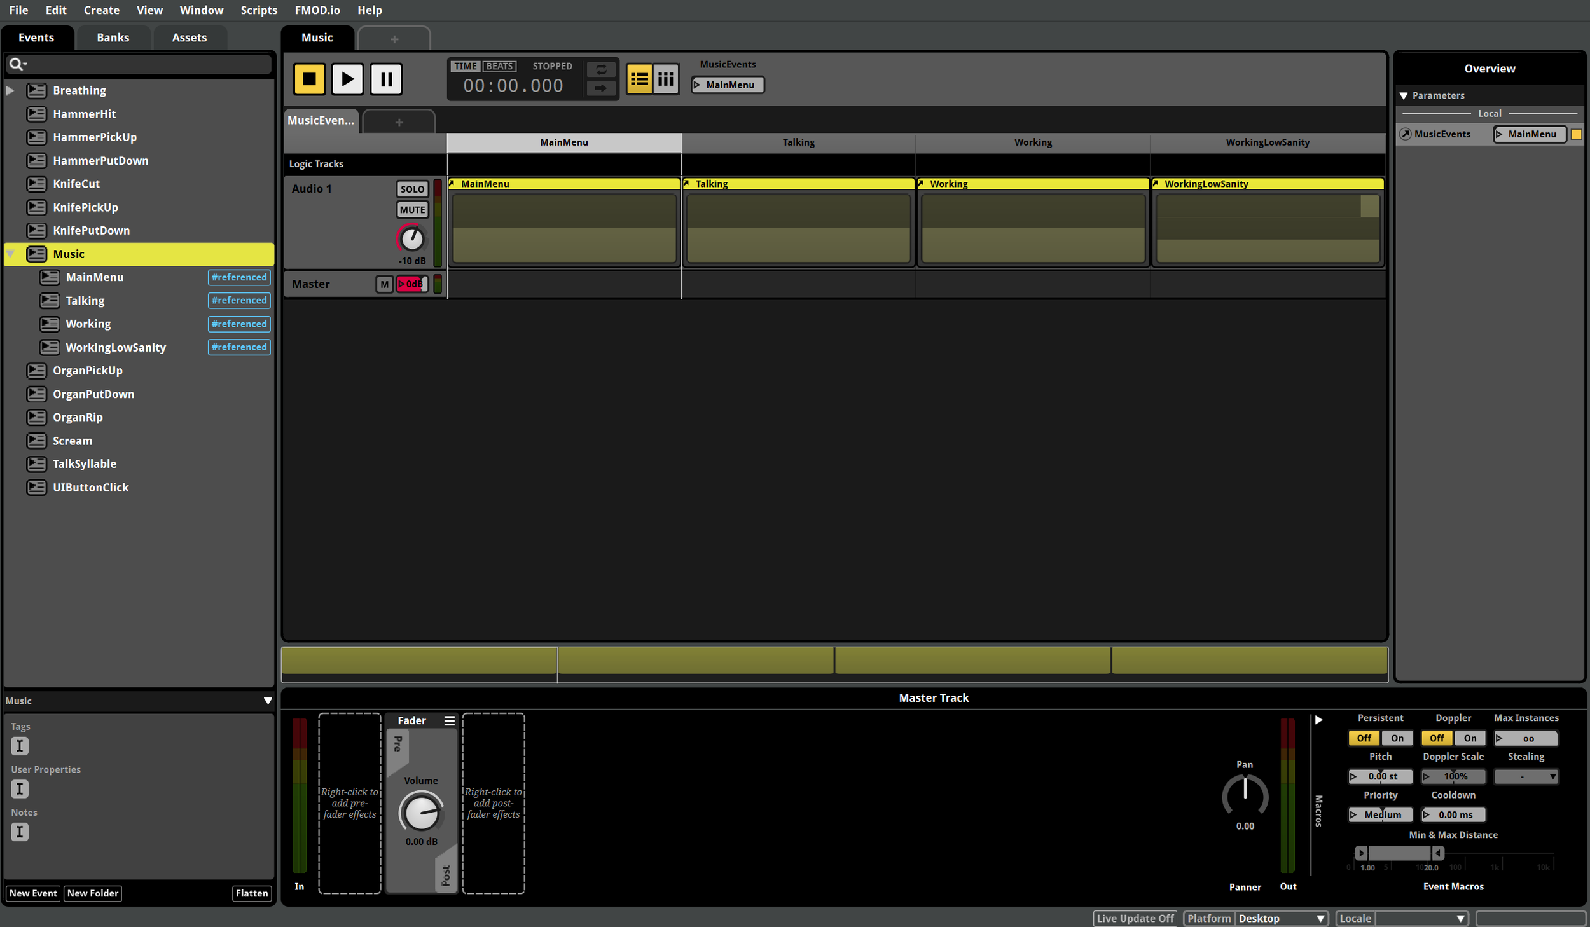This screenshot has height=927, width=1590.
Task: Adjust the Fader Volume knob
Action: 420,813
